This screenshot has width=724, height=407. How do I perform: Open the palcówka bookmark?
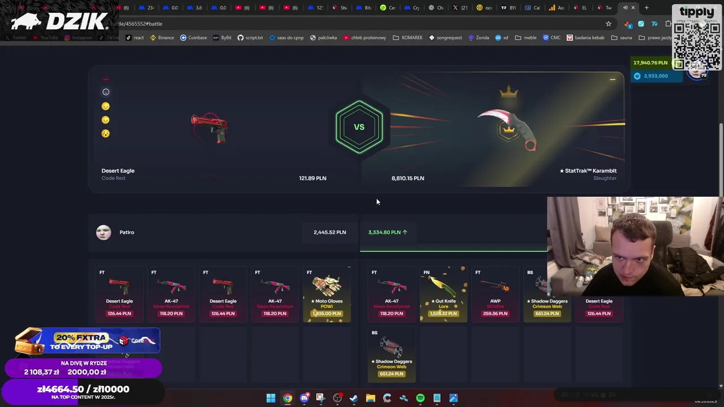click(324, 38)
